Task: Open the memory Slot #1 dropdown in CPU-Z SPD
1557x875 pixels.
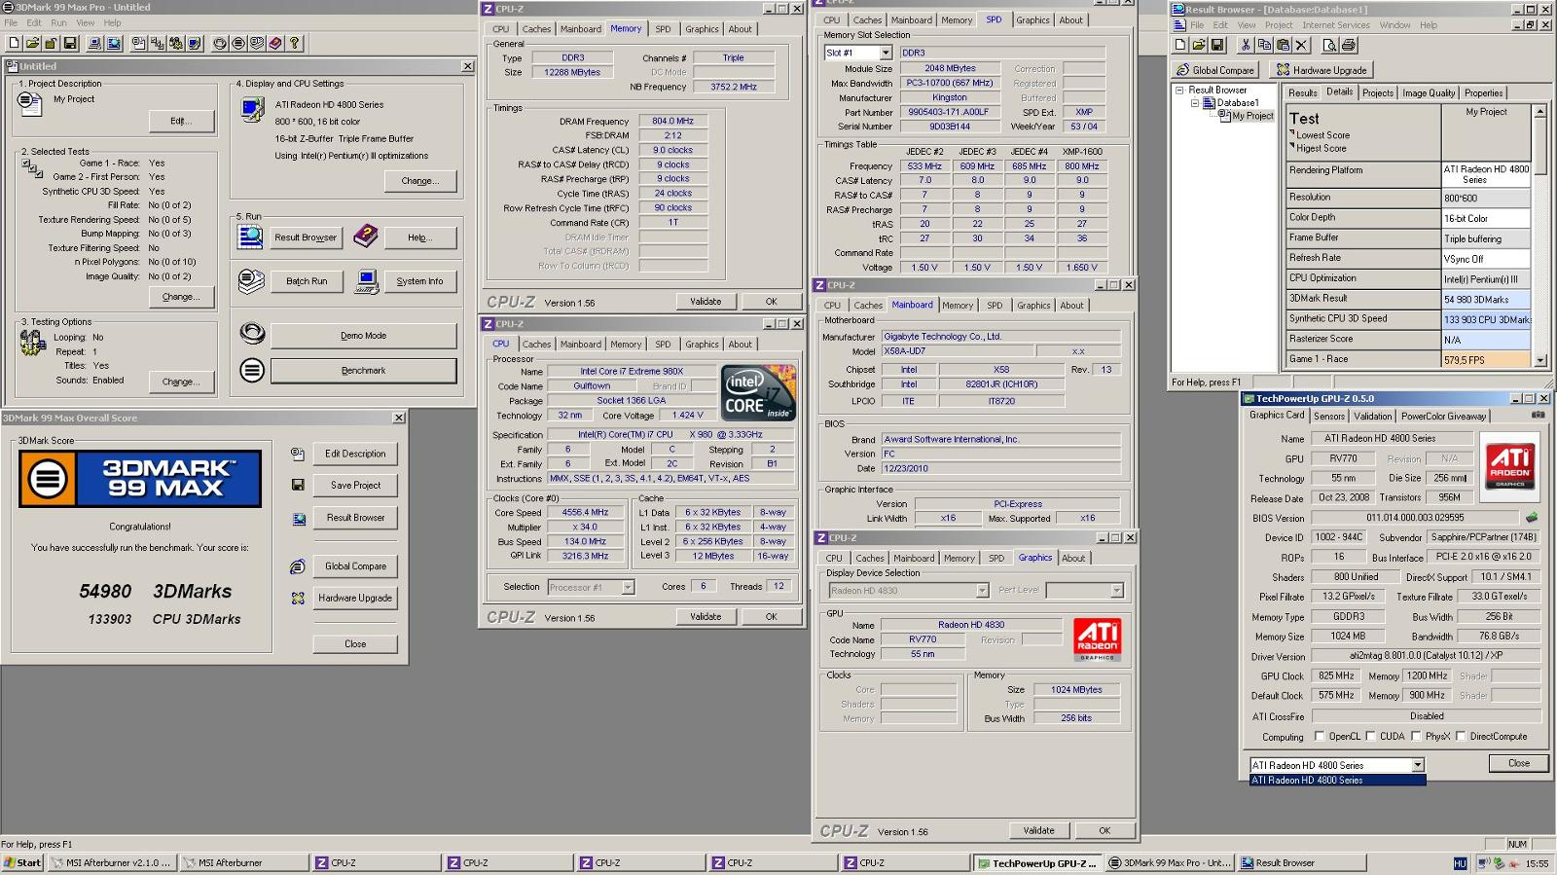Action: [x=886, y=53]
